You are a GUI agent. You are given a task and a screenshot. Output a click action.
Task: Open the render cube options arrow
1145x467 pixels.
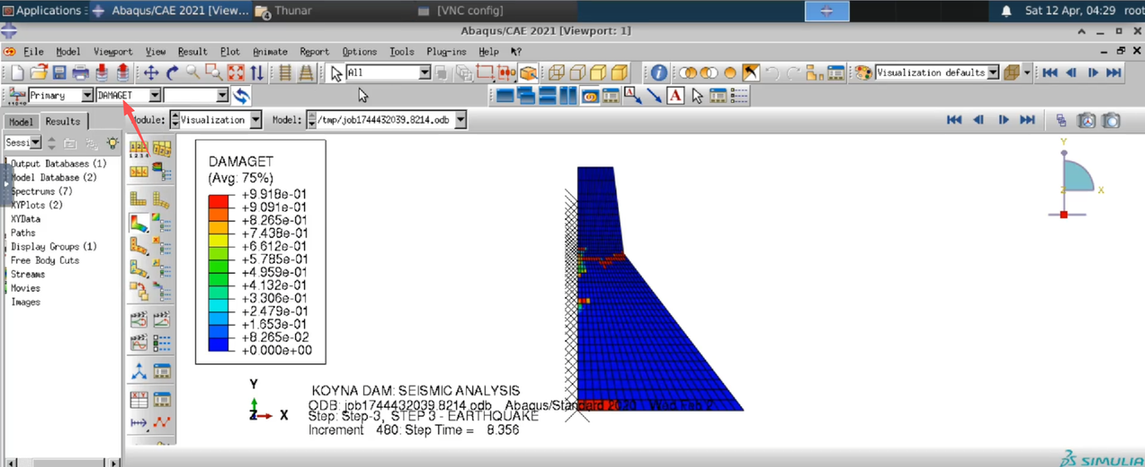(x=1027, y=72)
